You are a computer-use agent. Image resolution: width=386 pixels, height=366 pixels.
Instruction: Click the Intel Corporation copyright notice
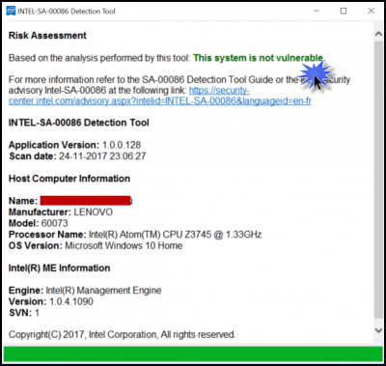tap(123, 335)
